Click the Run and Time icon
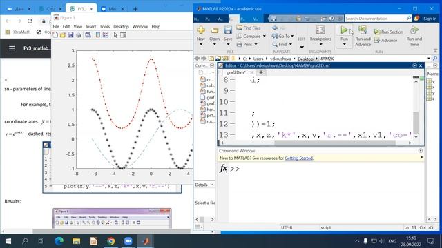The height and width of the screenshot is (248, 442). [x=414, y=30]
